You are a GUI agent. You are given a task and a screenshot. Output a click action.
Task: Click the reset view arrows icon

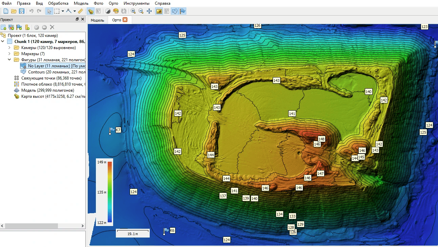click(x=149, y=11)
